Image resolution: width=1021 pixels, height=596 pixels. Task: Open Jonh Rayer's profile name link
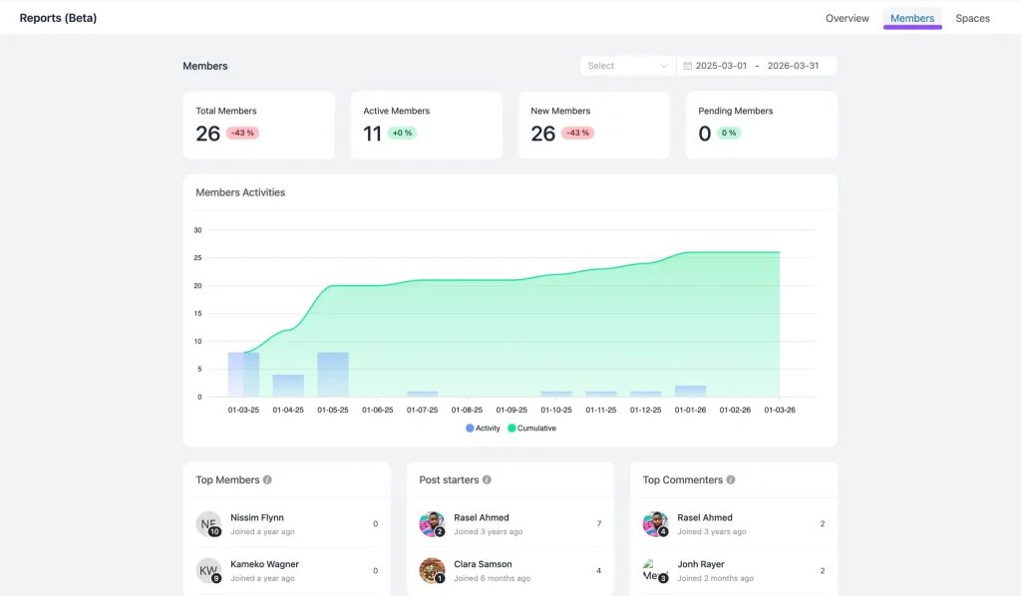click(x=701, y=564)
